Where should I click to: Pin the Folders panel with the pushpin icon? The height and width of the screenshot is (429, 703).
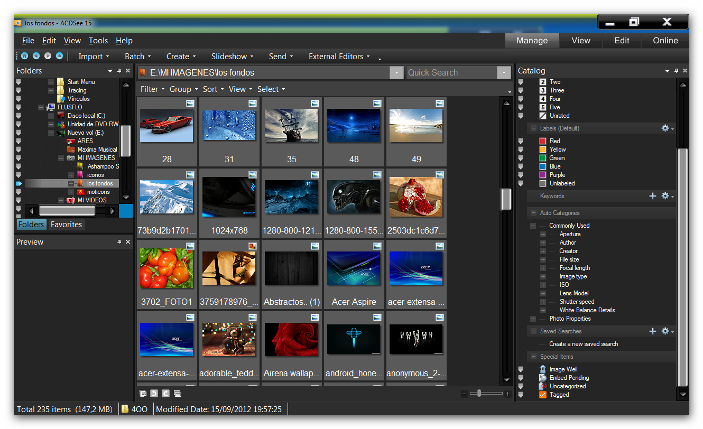[x=119, y=71]
